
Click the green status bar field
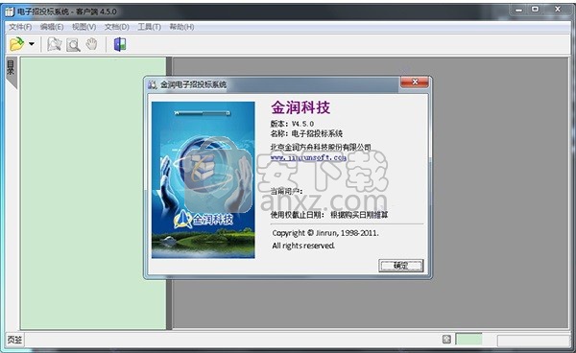(x=468, y=339)
